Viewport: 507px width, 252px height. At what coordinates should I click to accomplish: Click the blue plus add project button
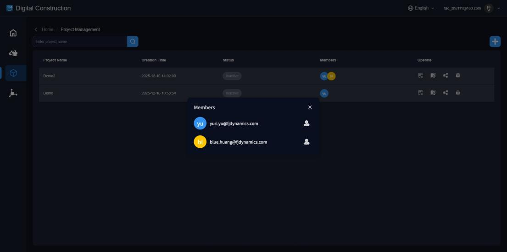pos(495,41)
